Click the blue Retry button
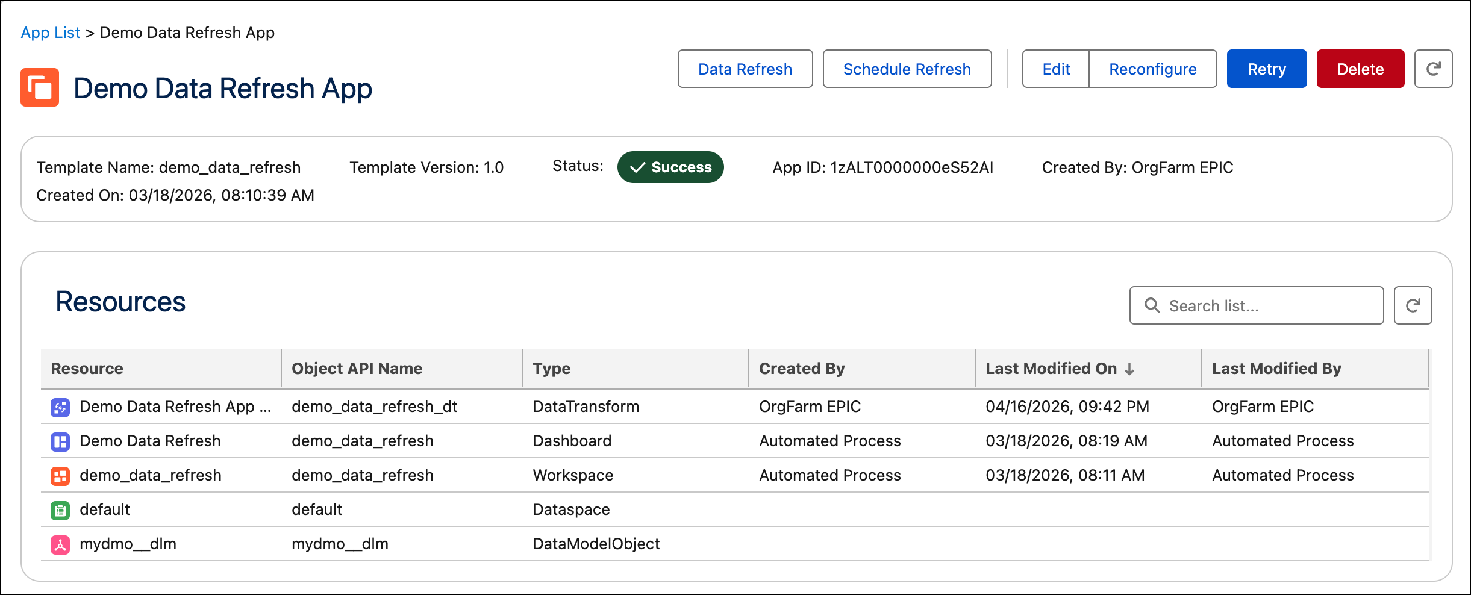 (1267, 69)
